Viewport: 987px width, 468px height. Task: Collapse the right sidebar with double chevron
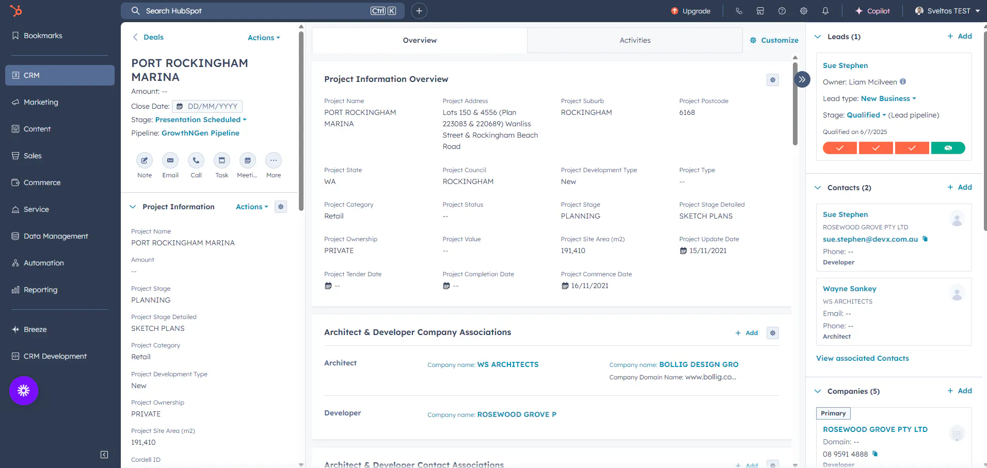802,79
